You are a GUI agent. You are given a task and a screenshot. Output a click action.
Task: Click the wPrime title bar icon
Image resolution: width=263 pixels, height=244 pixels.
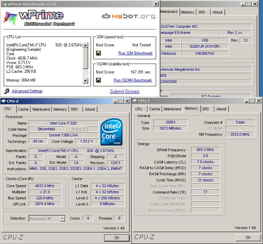[x=4, y=4]
